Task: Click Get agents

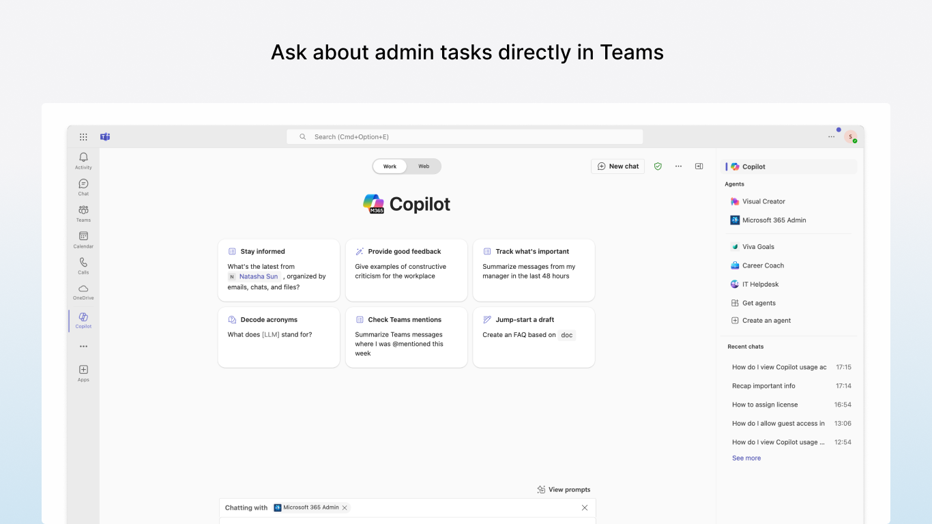Action: tap(753, 303)
